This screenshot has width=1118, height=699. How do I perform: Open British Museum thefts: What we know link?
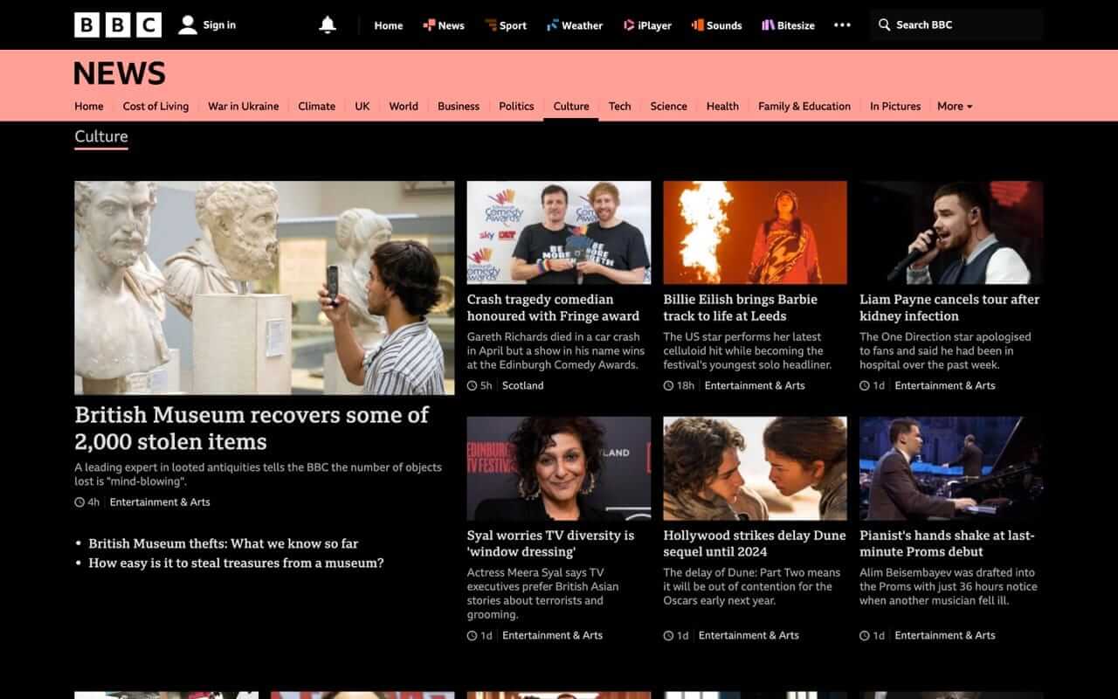click(x=224, y=543)
